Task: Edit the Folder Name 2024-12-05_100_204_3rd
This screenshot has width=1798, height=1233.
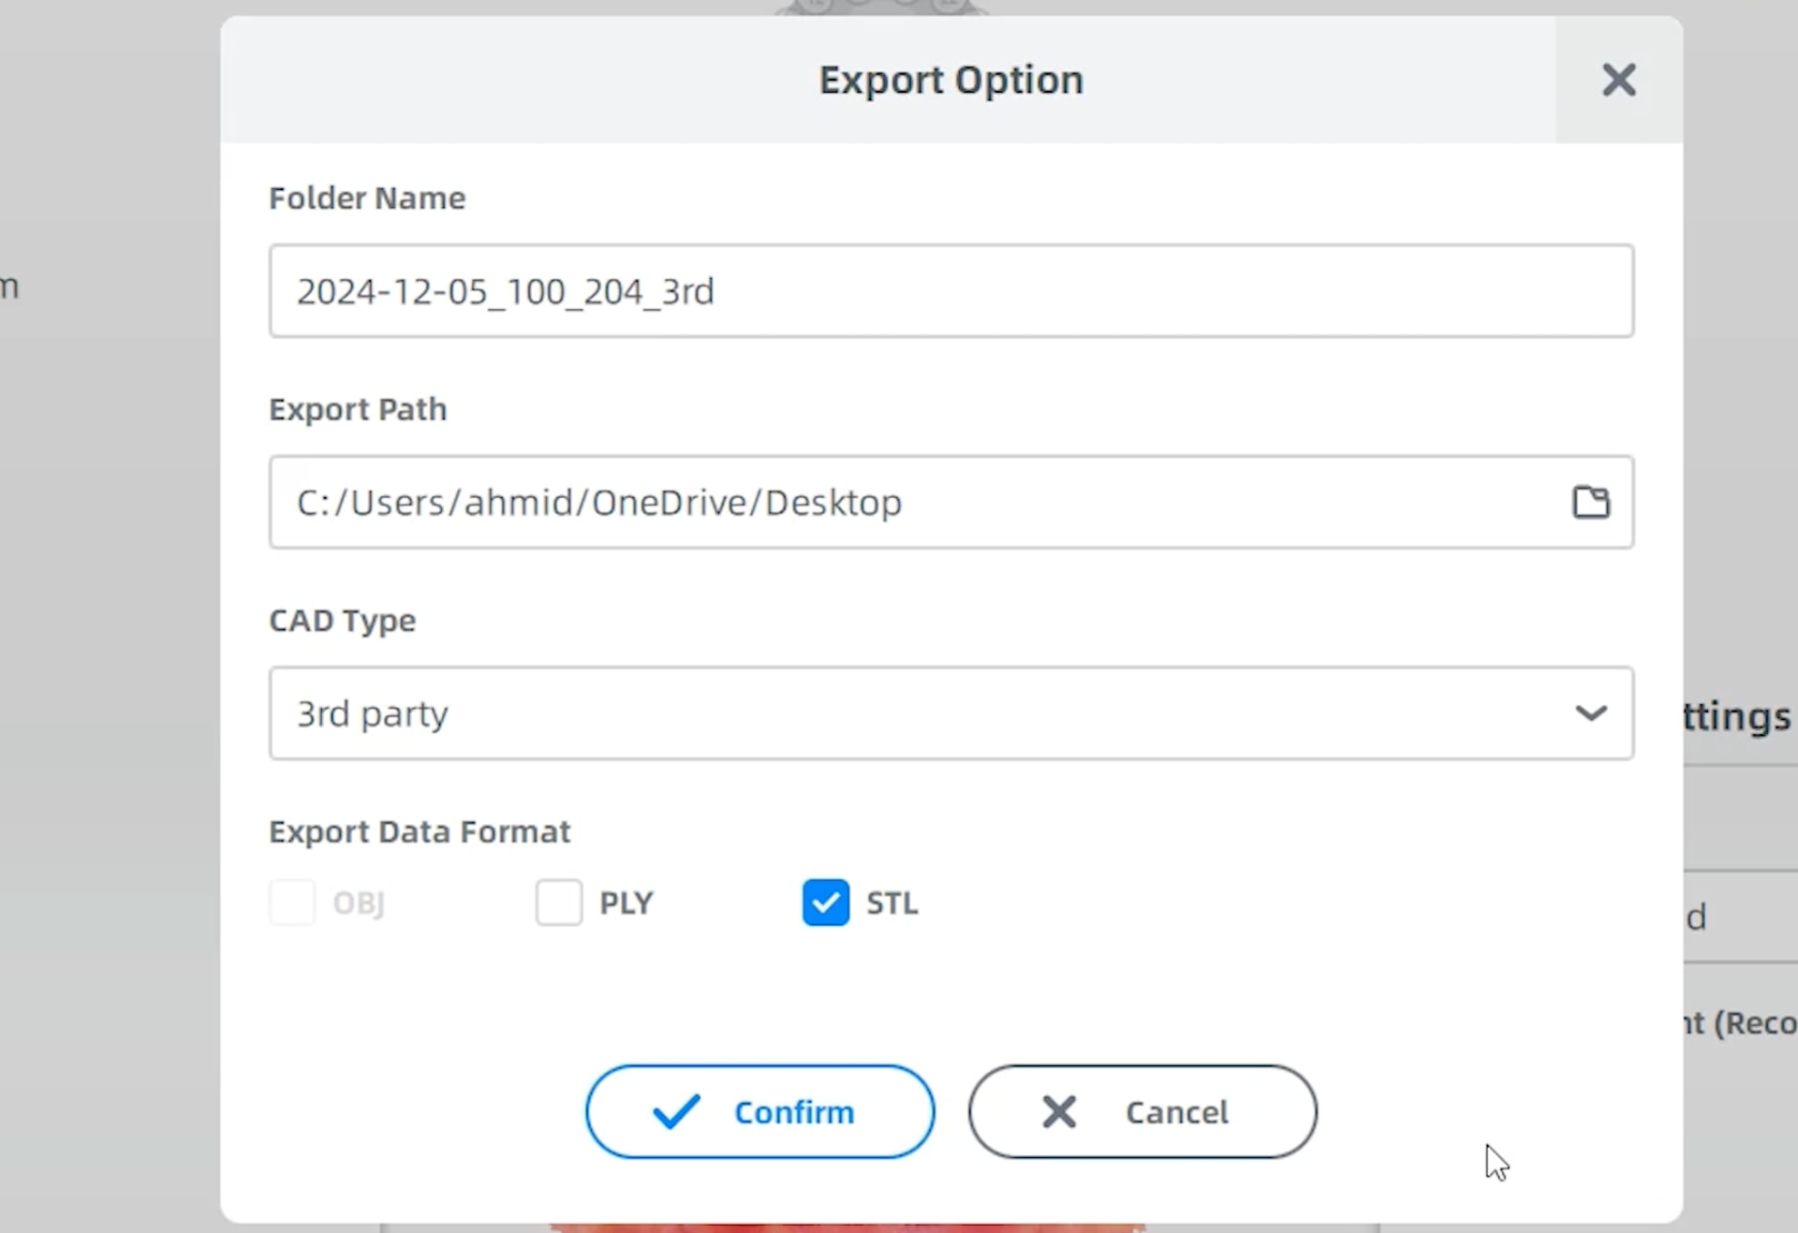Action: click(951, 291)
